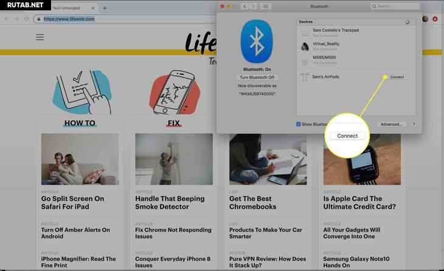Open Go Split Screen On Safari article
The height and width of the screenshot is (271, 444).
tap(72, 203)
